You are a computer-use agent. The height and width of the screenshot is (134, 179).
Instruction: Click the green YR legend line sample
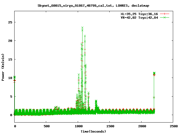pyautogui.click(x=164, y=17)
